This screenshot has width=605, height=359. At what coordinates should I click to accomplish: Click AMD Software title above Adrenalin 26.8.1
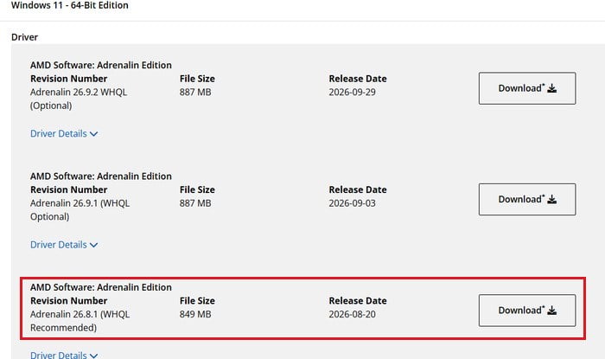pyautogui.click(x=101, y=287)
